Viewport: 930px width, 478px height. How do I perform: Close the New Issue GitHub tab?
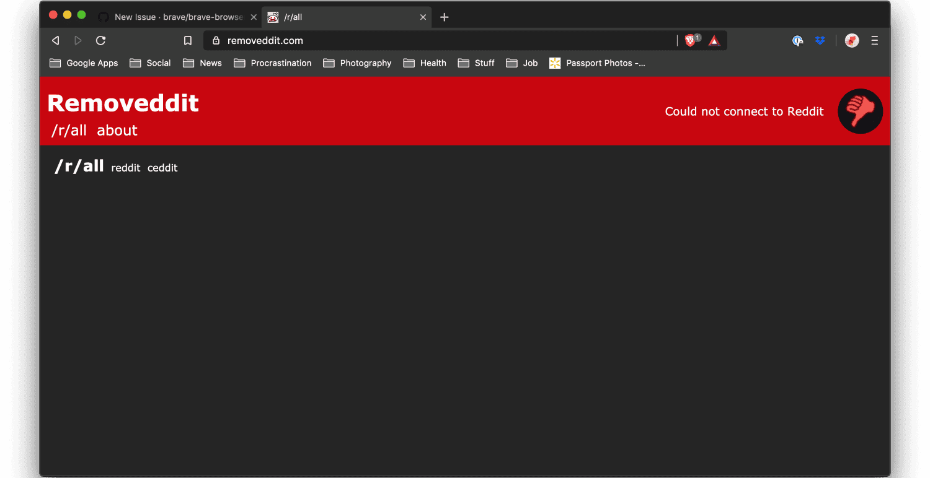[254, 17]
